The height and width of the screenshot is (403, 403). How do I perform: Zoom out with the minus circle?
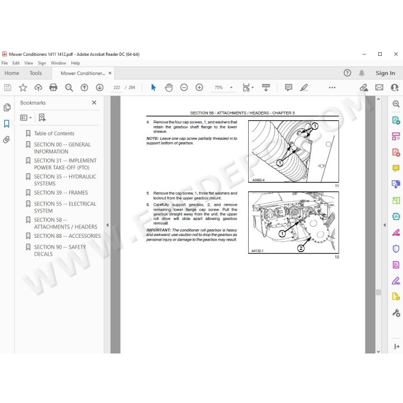[184, 88]
